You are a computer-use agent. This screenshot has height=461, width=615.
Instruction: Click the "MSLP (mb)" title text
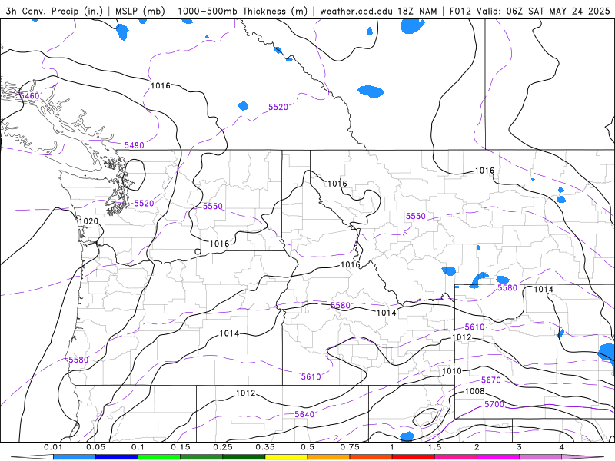[x=140, y=11]
